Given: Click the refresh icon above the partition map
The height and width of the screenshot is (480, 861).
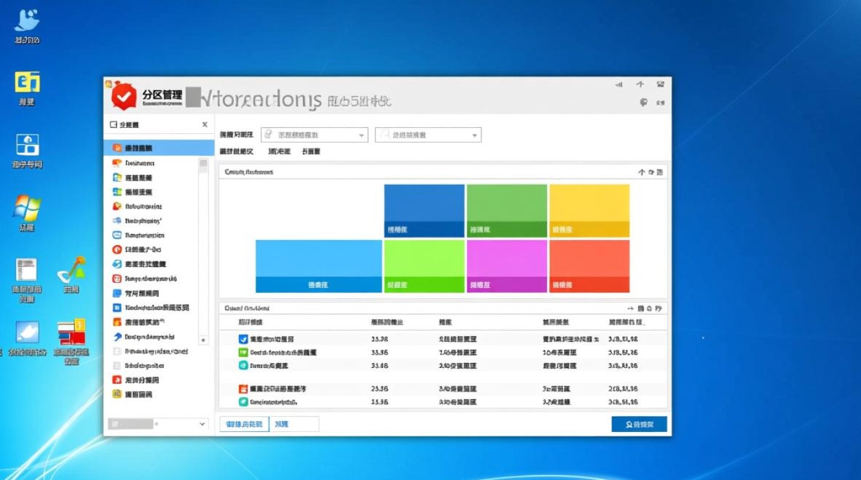Looking at the screenshot, I should [651, 172].
